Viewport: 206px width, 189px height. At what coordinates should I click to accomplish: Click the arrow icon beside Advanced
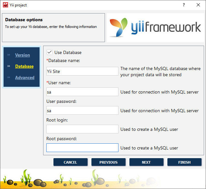click(9, 77)
